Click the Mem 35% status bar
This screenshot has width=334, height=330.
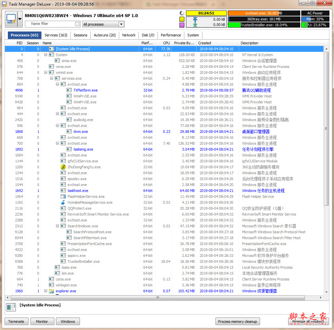point(315,19)
